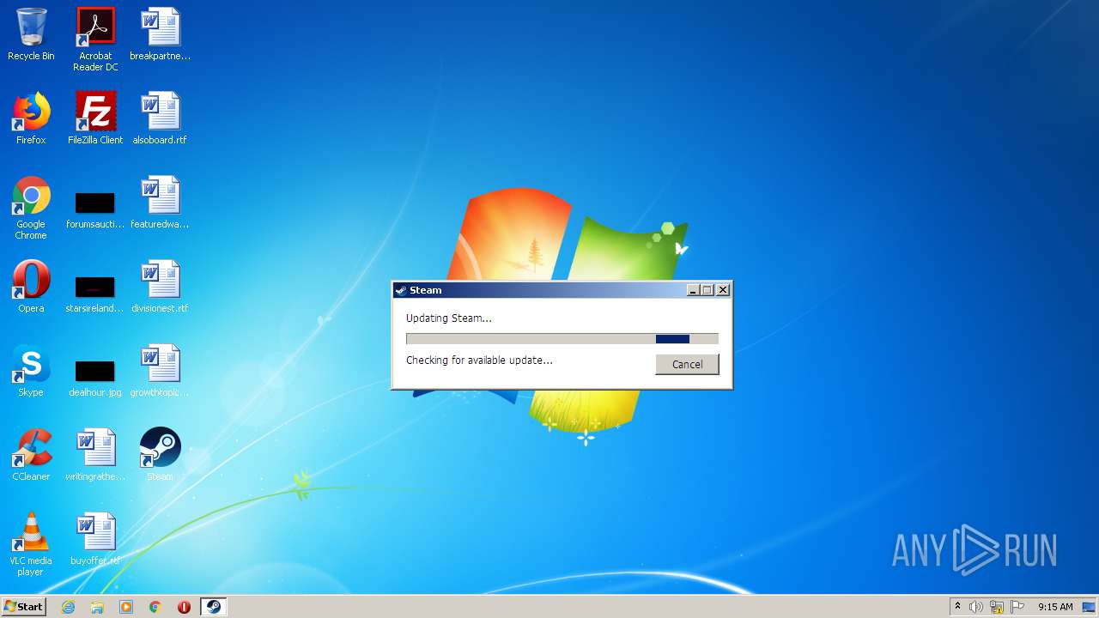Open the breakpartne... document
Image resolution: width=1099 pixels, height=618 pixels.
point(160,34)
